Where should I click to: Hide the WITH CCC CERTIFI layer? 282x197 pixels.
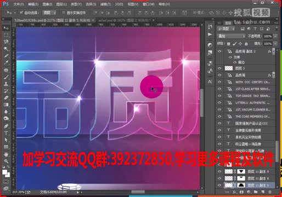(219, 82)
